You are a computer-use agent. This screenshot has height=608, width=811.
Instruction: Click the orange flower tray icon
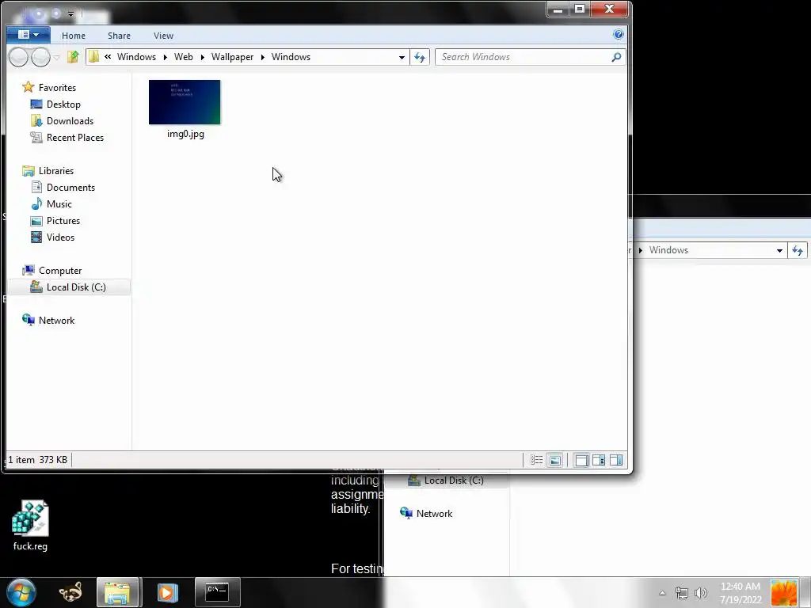[784, 593]
